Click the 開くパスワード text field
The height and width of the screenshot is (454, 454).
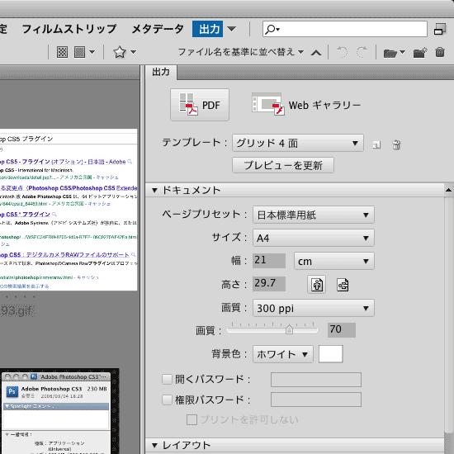[x=316, y=380]
